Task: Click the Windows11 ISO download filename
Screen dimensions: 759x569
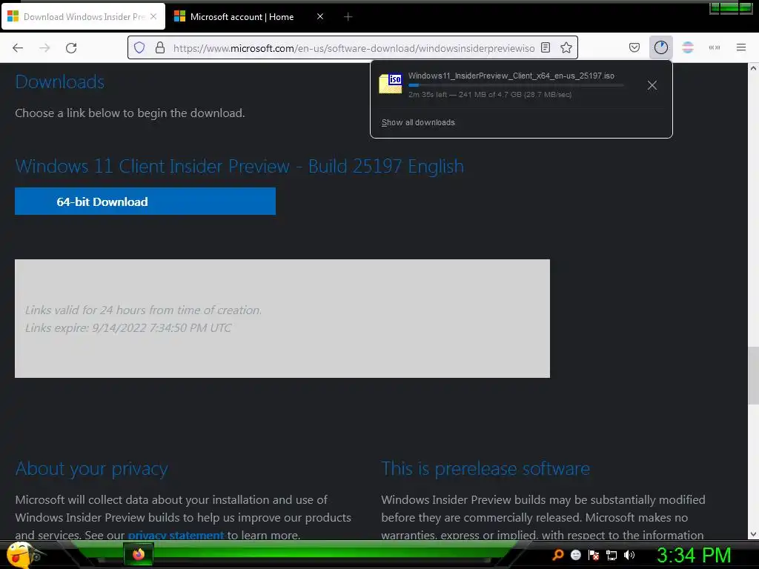Action: (x=511, y=76)
